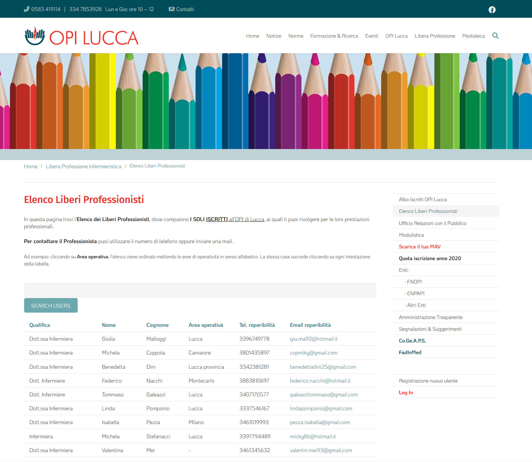Open the Facebook page icon
Viewport: 532px width, 462px height.
click(x=492, y=10)
